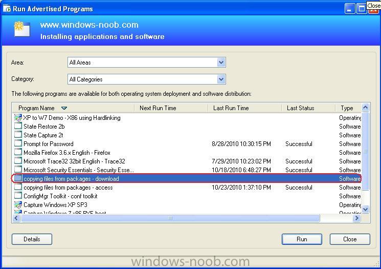Click Successful status of Prompt for Password
The image size is (381, 269).
click(299, 144)
